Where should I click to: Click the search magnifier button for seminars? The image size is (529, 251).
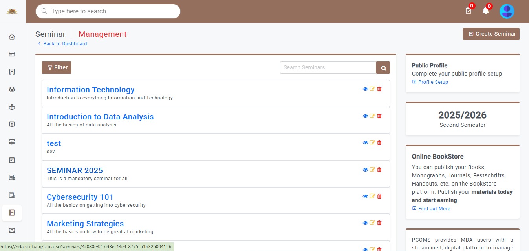[x=383, y=68]
